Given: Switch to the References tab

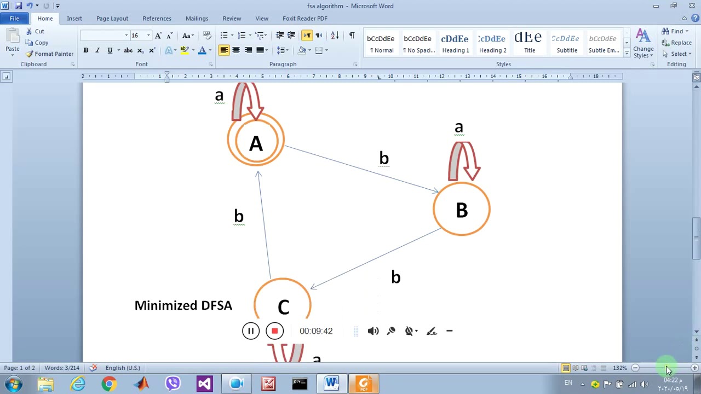Looking at the screenshot, I should 157,18.
